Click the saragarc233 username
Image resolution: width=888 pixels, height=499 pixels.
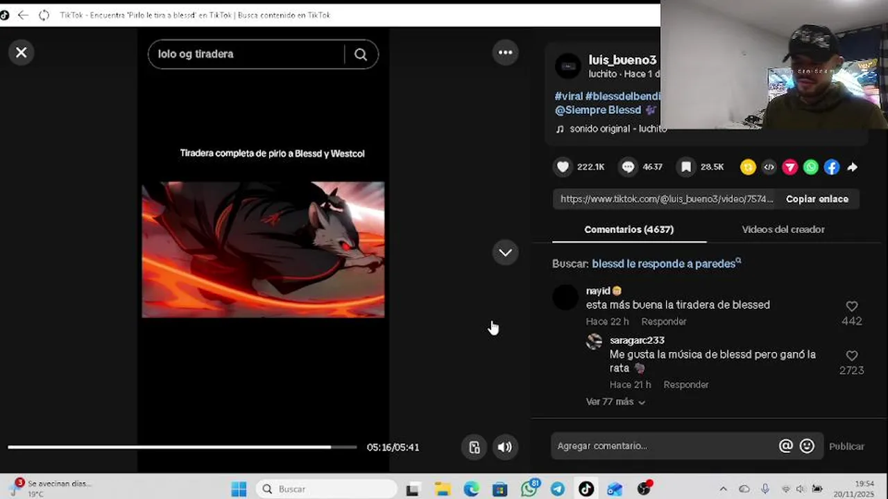(x=637, y=340)
